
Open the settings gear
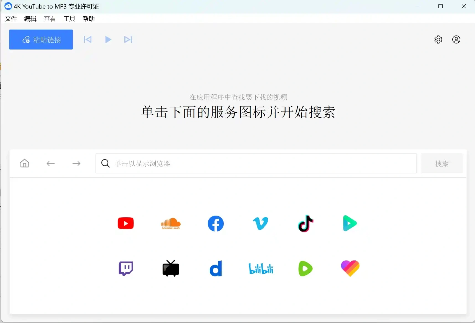pos(438,39)
